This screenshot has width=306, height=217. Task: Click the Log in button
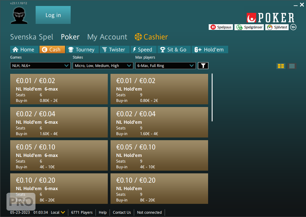53,15
